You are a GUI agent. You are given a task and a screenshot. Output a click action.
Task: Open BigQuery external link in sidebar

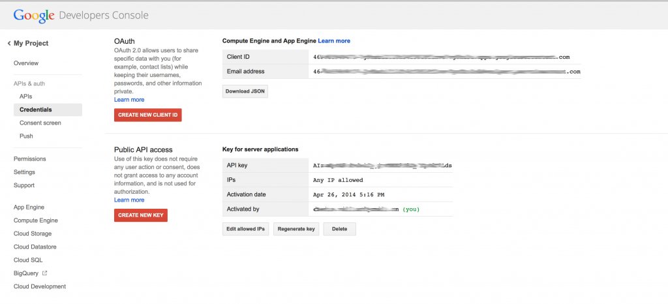(30, 273)
